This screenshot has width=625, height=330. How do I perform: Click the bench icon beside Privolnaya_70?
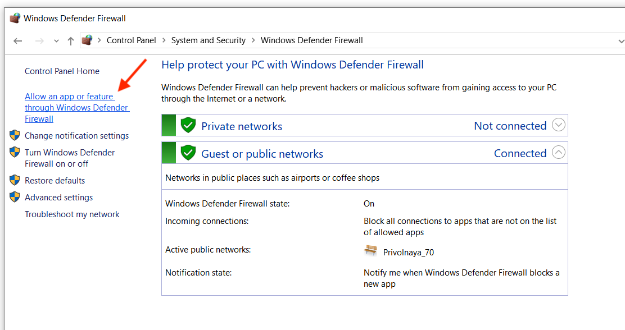tap(371, 251)
